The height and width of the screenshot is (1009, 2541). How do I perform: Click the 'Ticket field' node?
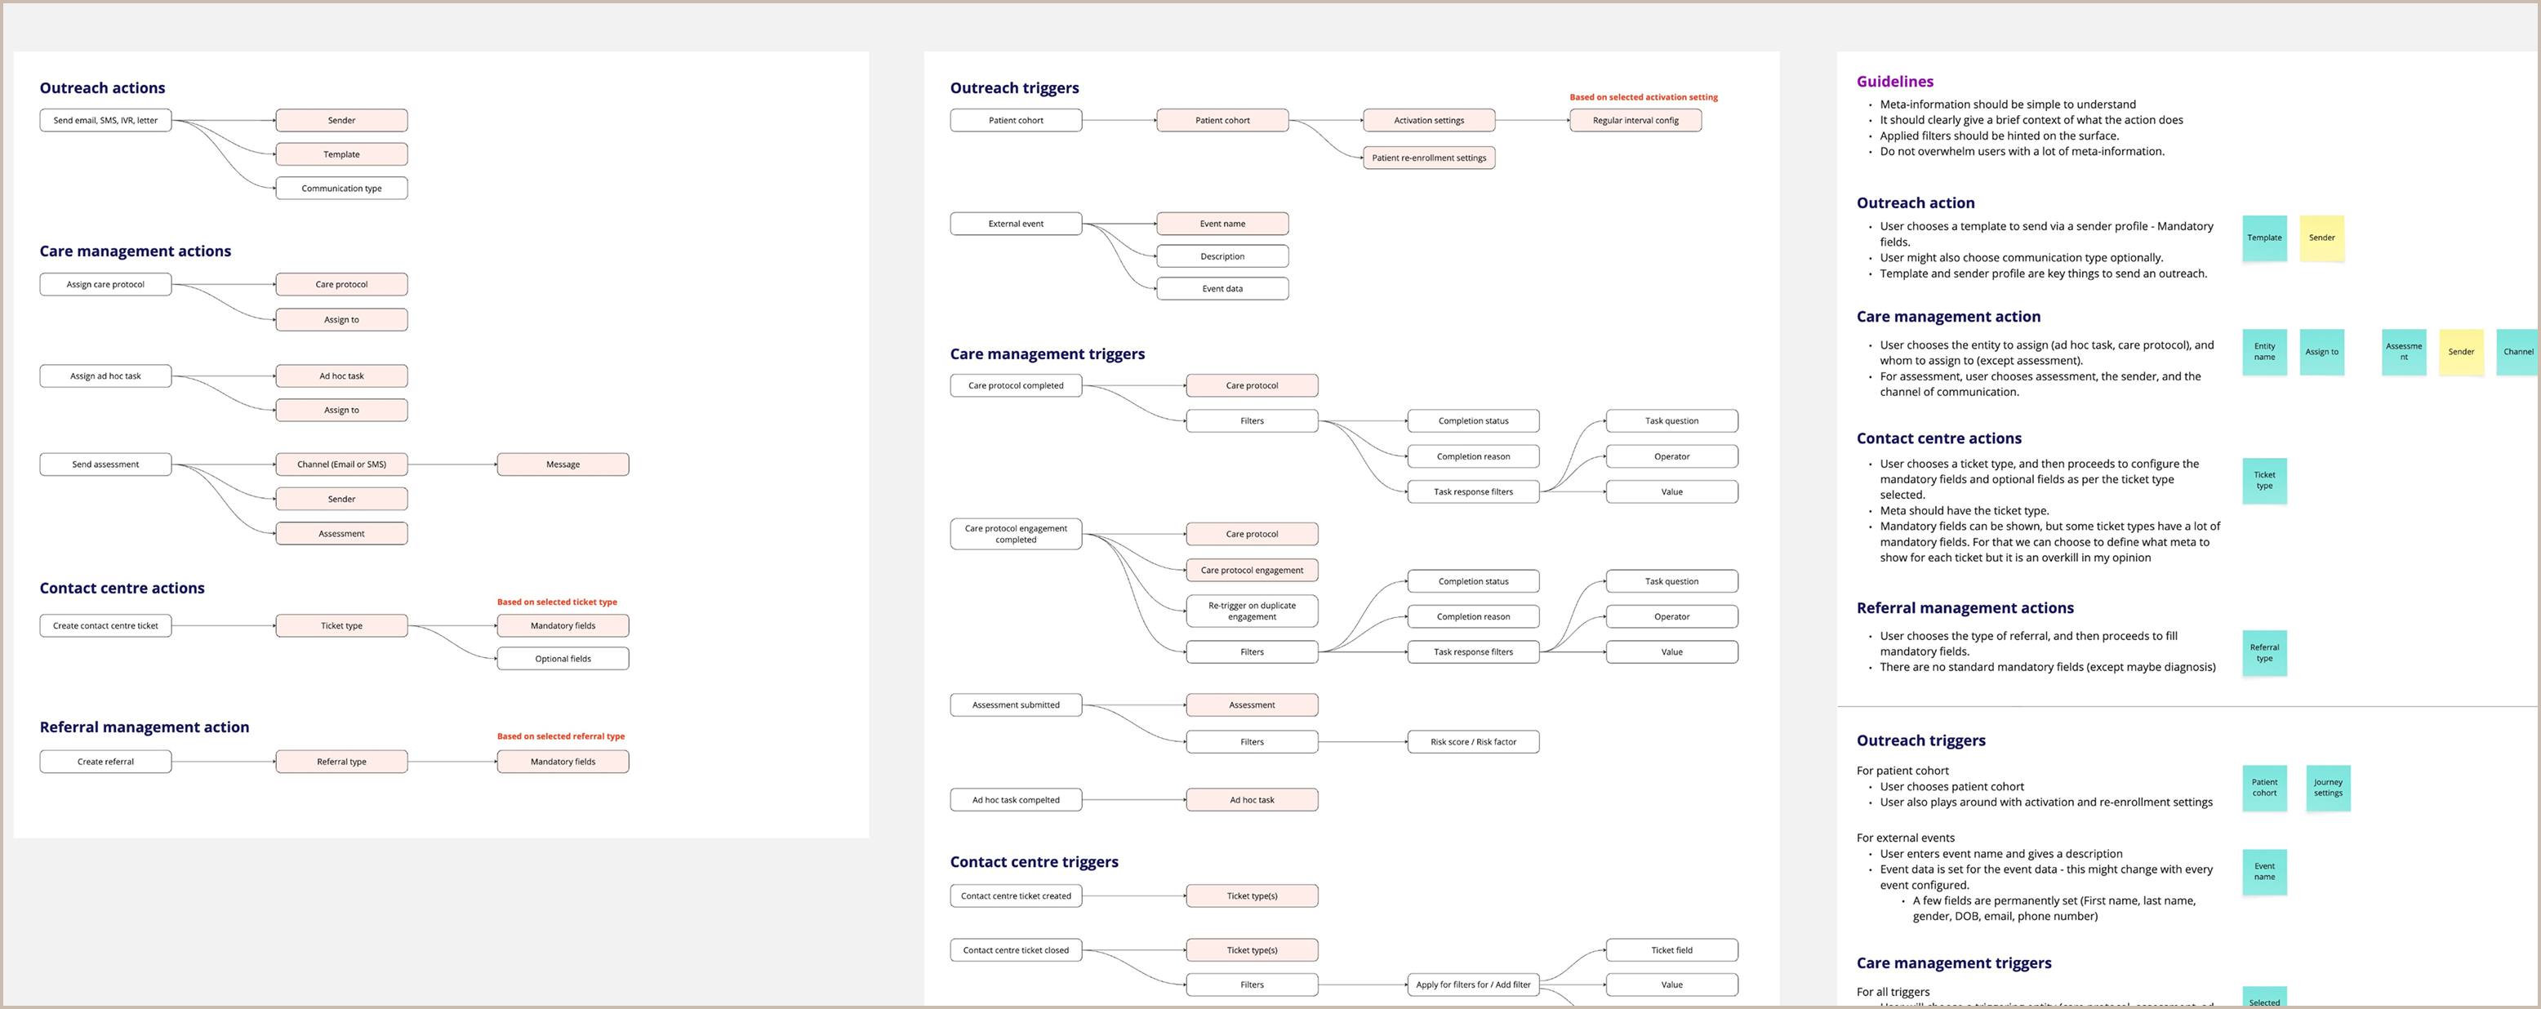[1672, 950]
